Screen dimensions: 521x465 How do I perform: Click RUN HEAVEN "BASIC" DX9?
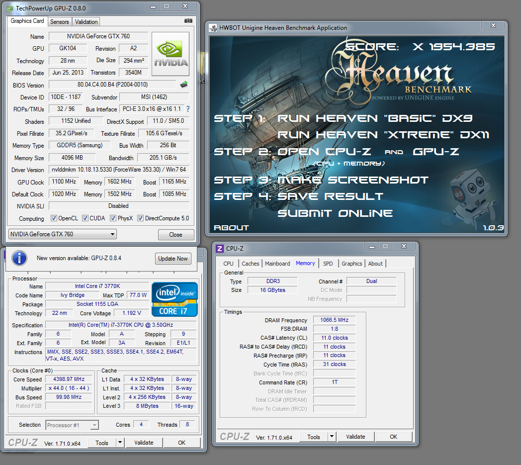375,118
